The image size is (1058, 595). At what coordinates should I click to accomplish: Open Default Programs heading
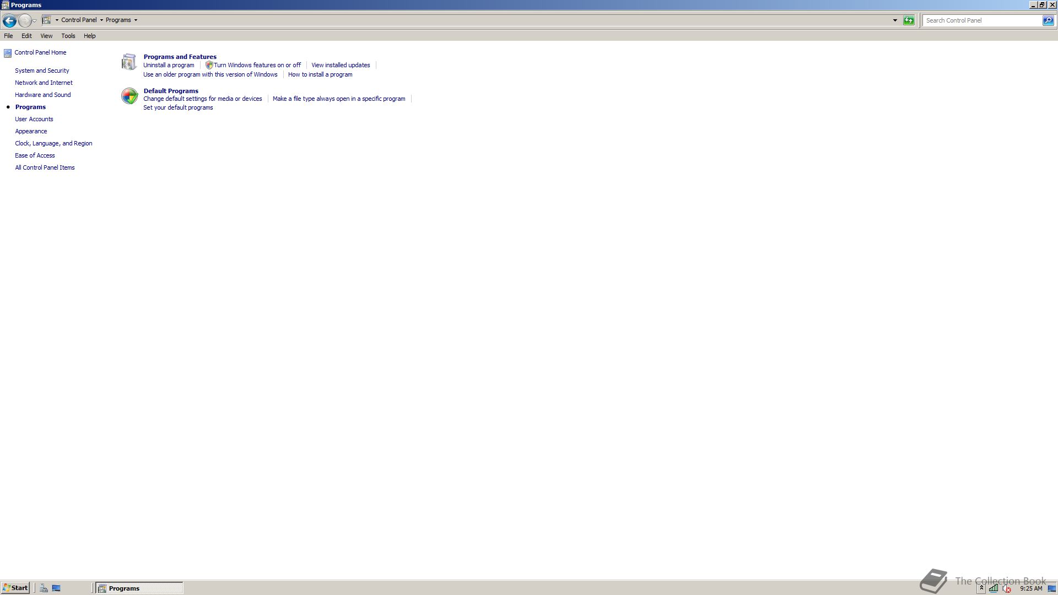[171, 91]
